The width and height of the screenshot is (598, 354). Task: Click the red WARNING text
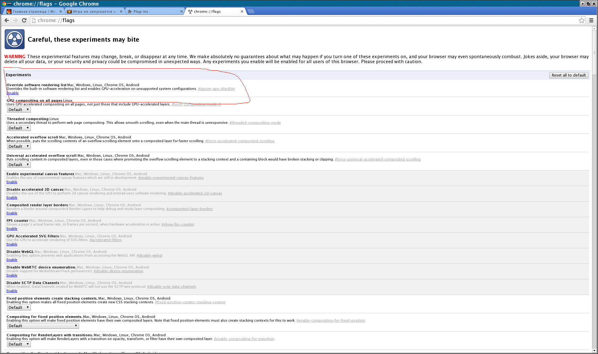(x=15, y=57)
